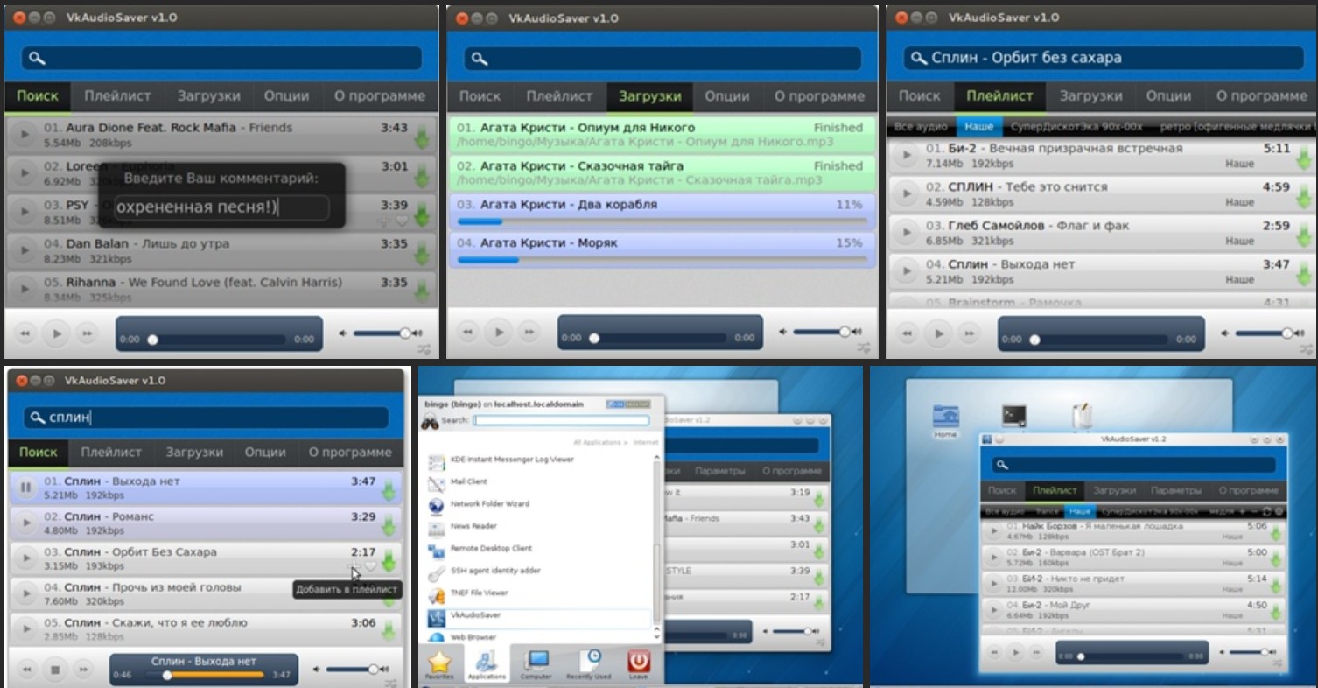The image size is (1318, 688).
Task: Download "СПЛИН - Тебе это снится"
Action: point(1304,197)
